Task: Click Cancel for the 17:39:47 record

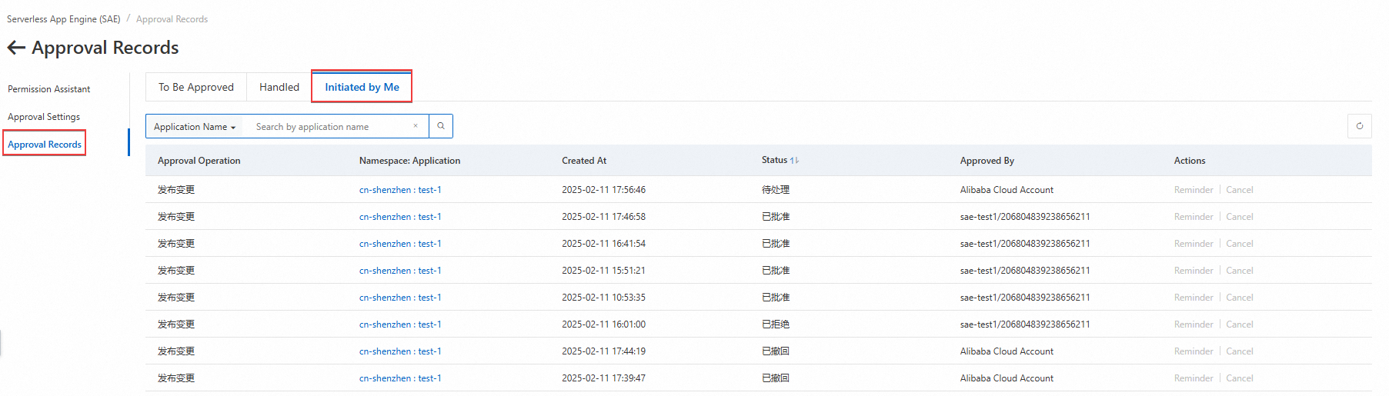Action: point(1240,378)
